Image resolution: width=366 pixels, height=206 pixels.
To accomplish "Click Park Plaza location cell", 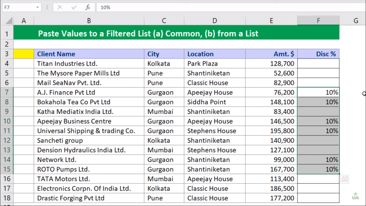I will click(215, 64).
